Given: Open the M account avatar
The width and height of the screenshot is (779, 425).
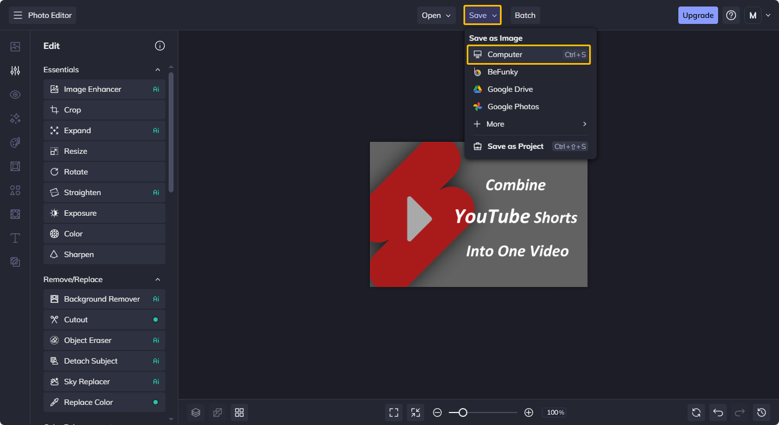Looking at the screenshot, I should 753,15.
